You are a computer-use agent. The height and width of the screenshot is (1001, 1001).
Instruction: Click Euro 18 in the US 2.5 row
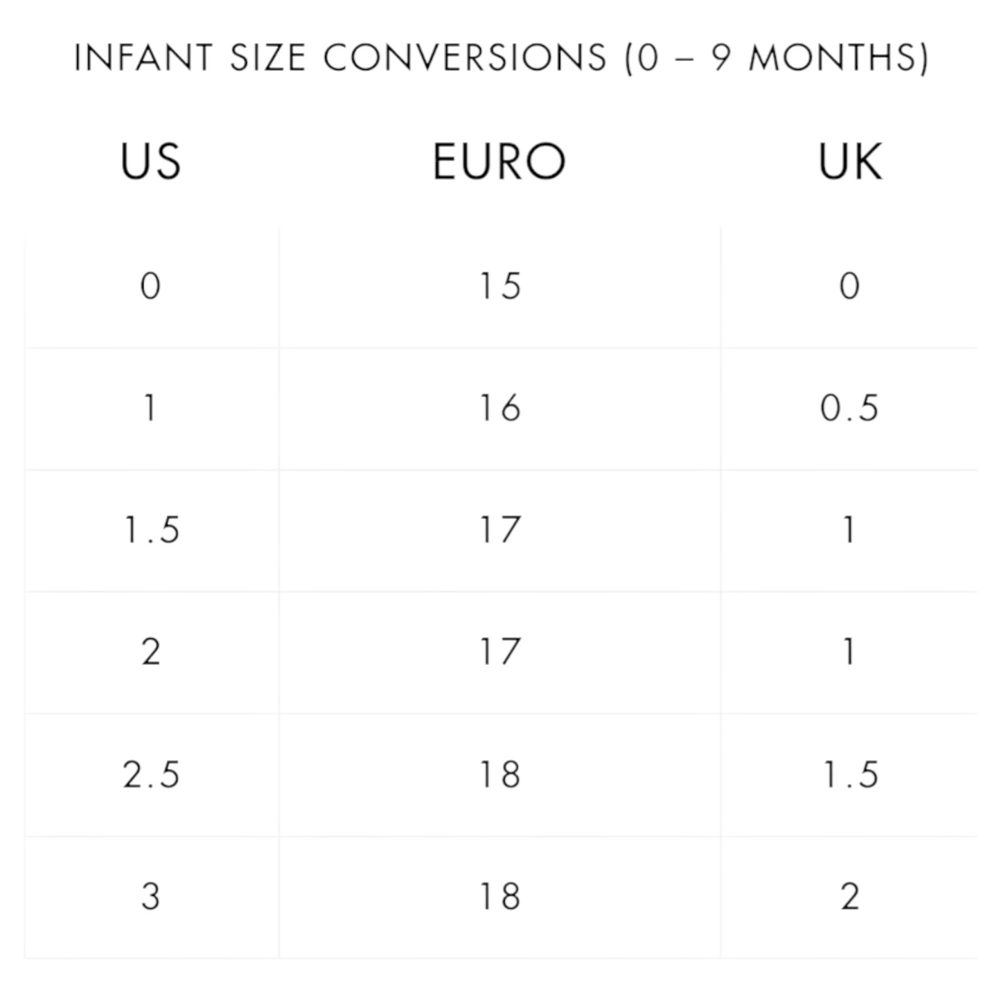[x=499, y=774]
